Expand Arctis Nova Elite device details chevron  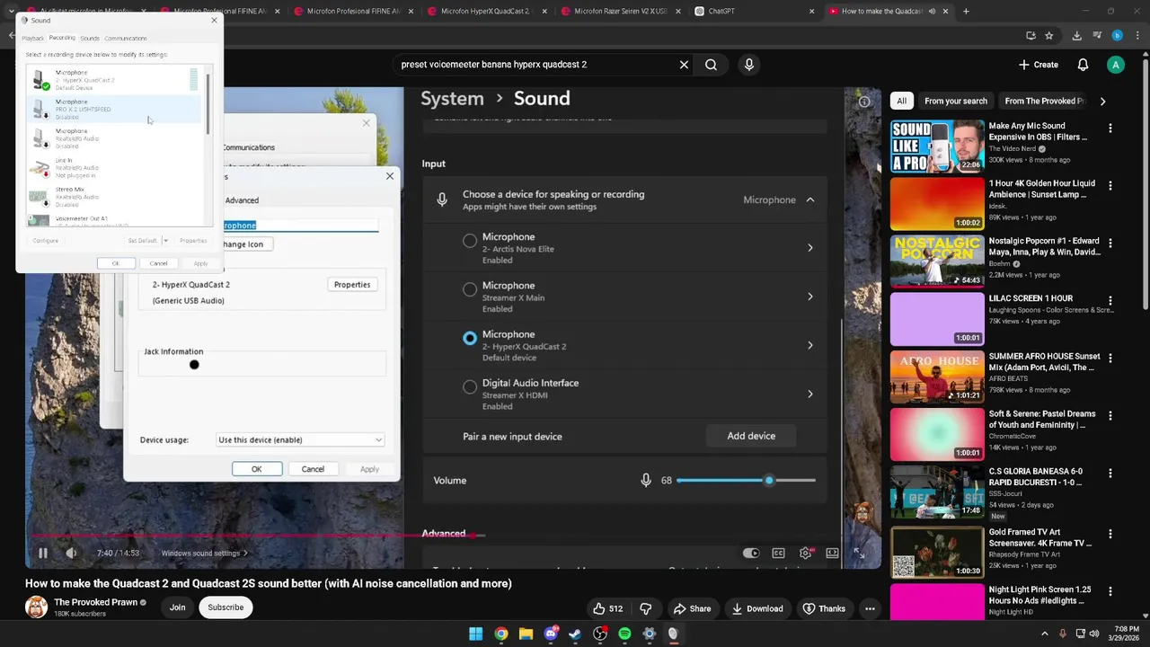[x=809, y=248]
